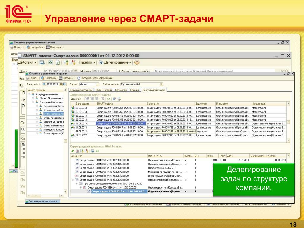304x228 pixels.
Task: Select the Системный админ tree item
Action: (x=53, y=122)
